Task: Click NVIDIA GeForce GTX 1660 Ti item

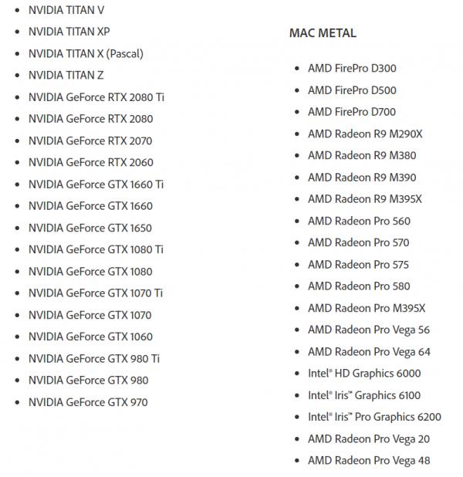Action: pyautogui.click(x=96, y=184)
